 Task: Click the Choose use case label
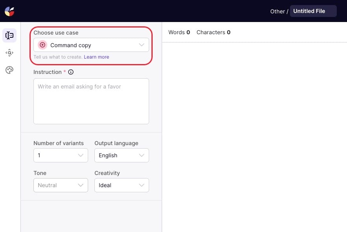(56, 33)
